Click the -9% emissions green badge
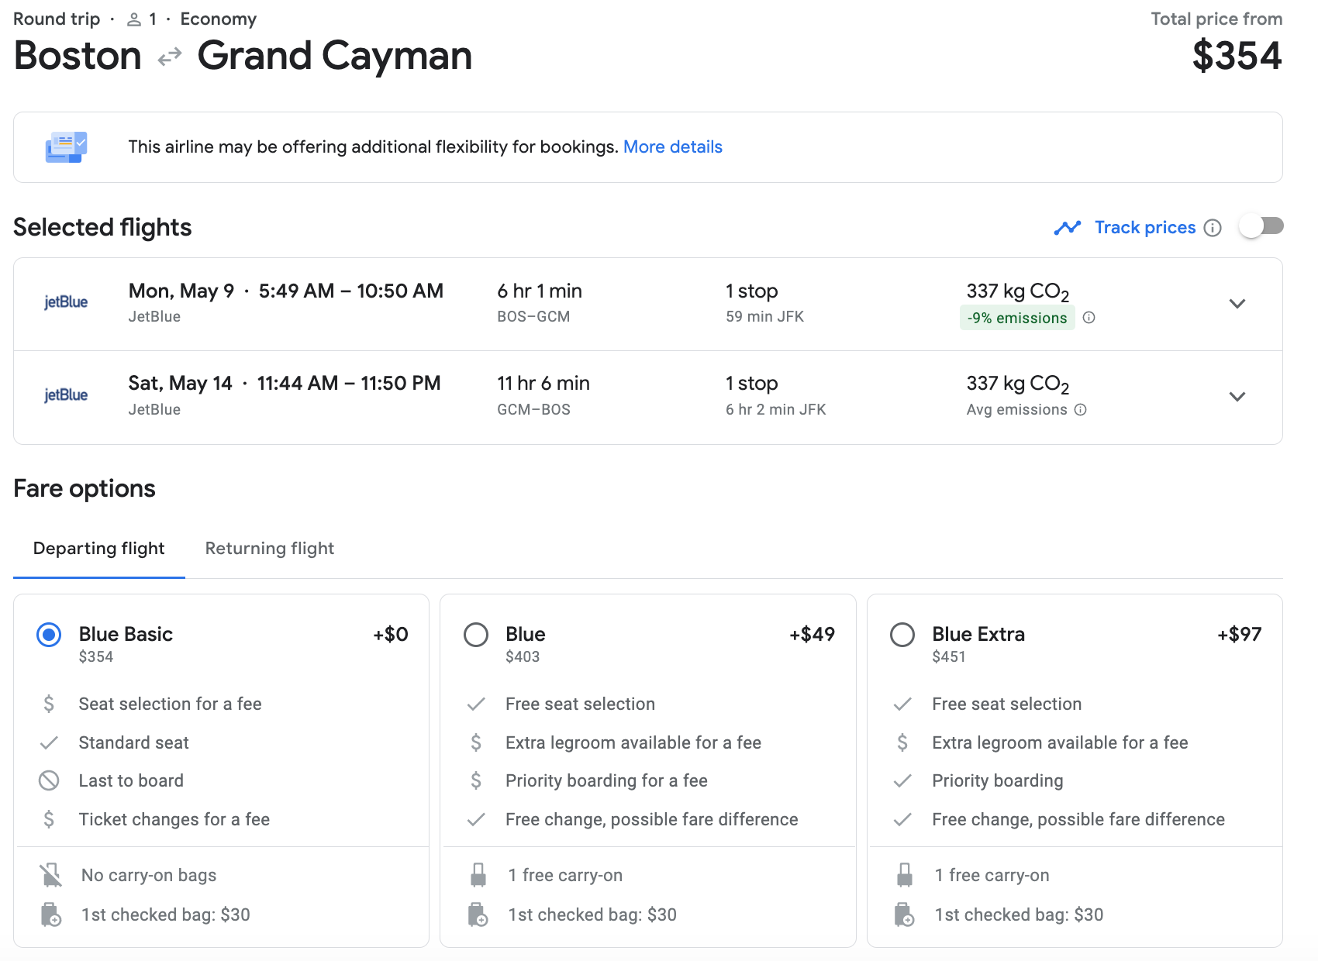The height and width of the screenshot is (961, 1318). 1017,318
